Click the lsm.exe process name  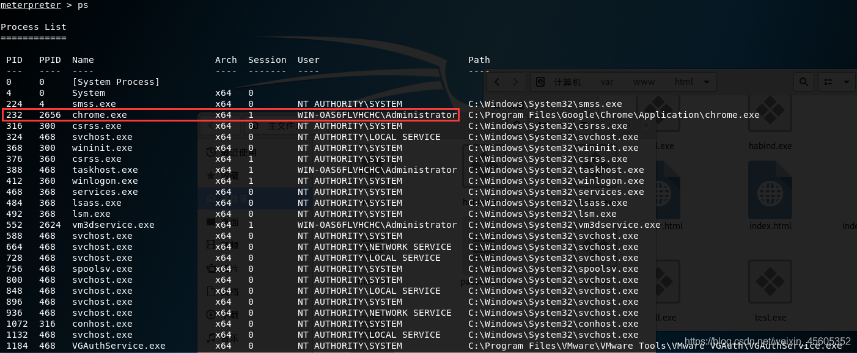(92, 214)
